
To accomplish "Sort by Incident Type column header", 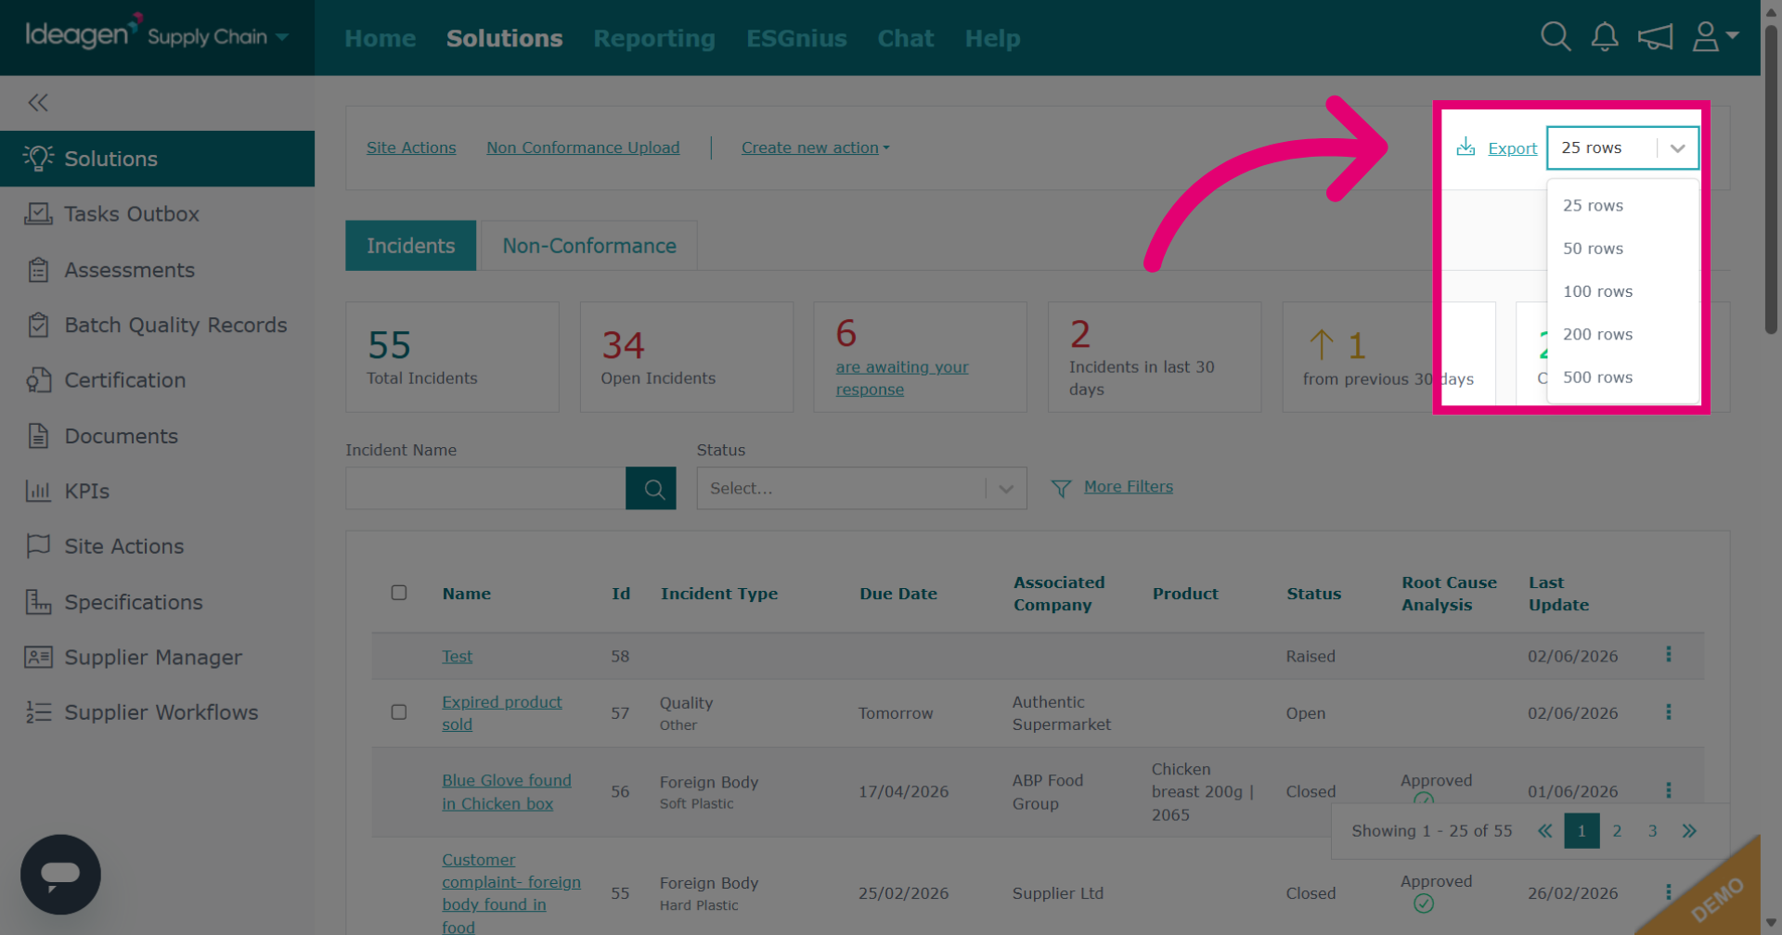I will pyautogui.click(x=718, y=594).
